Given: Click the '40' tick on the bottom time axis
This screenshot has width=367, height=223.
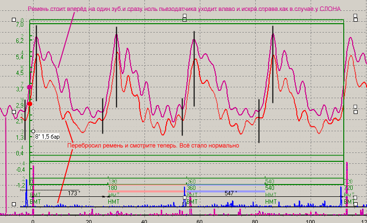Looking at the screenshot, I should pos(144,221).
